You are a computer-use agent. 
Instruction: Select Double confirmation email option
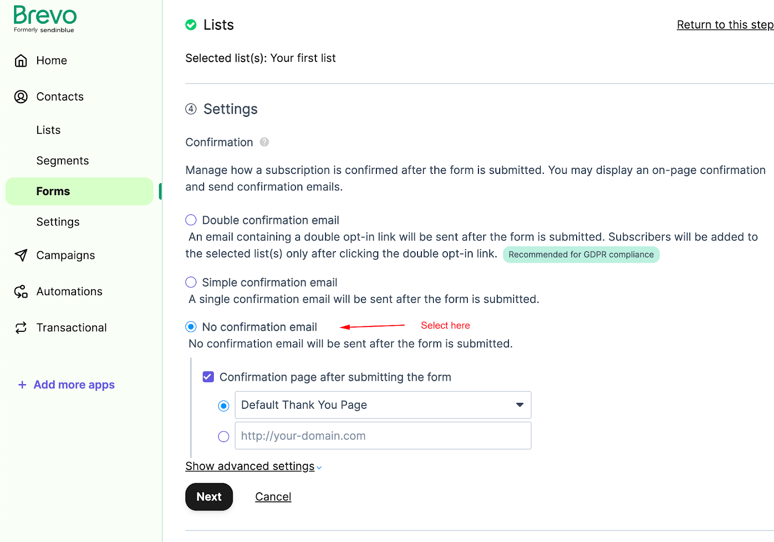191,220
